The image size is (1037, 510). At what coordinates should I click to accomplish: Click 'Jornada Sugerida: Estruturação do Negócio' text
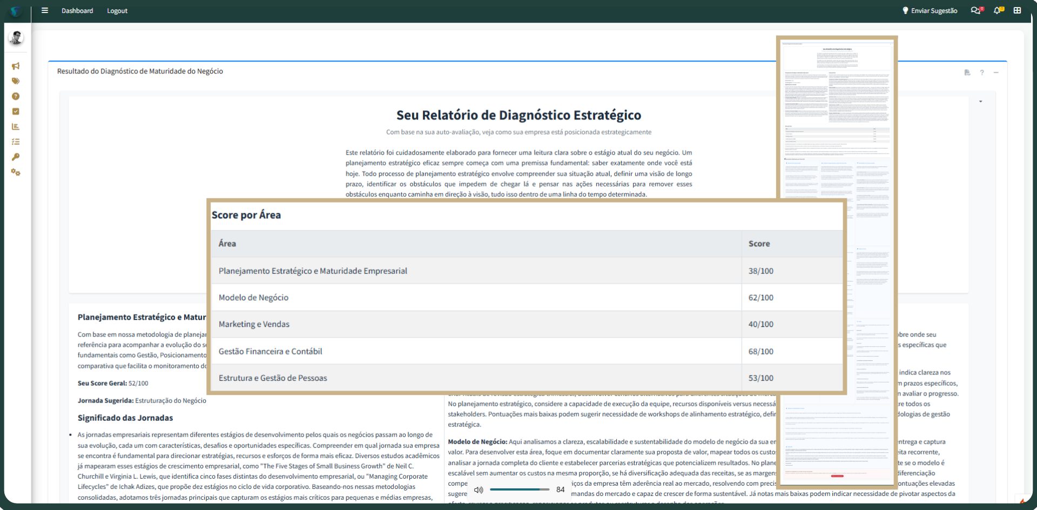(142, 400)
